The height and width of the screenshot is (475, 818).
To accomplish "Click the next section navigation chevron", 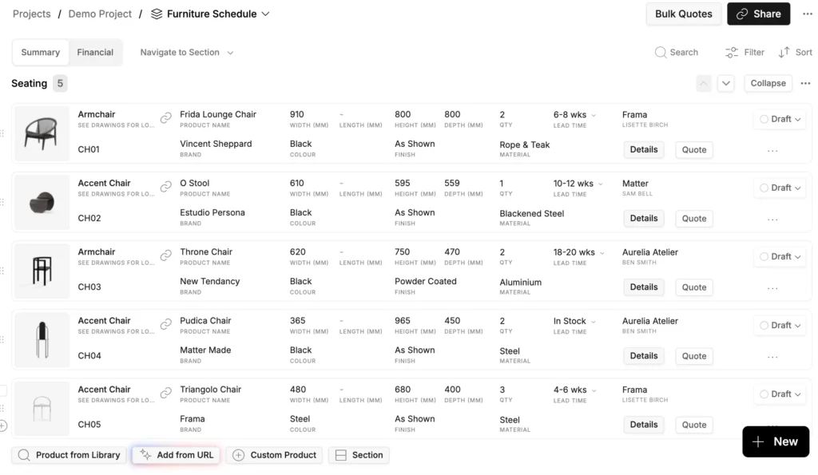I will click(725, 83).
